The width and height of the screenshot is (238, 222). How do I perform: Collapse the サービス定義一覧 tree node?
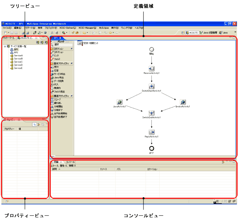(5, 46)
